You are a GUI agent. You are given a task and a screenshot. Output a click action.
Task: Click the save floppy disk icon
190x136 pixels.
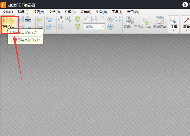click(x=21, y=19)
